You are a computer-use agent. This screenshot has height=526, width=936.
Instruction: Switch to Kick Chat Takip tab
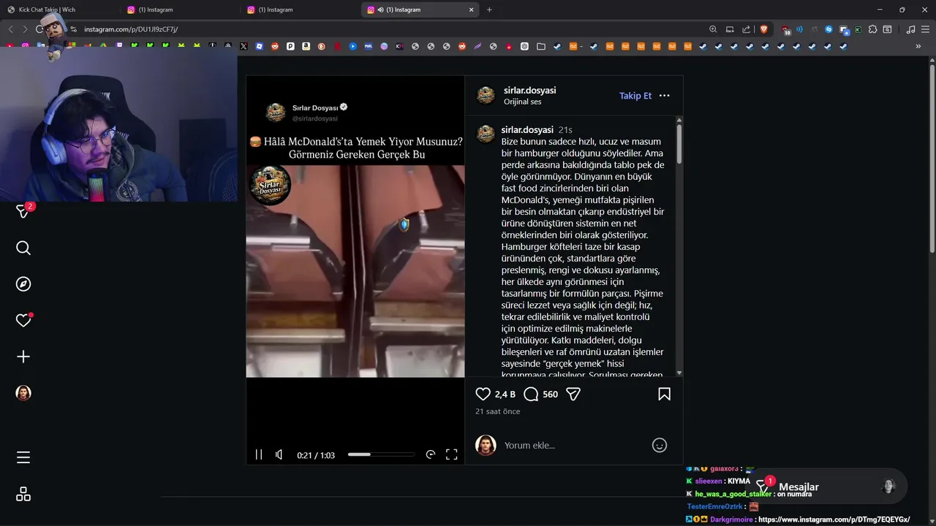(60, 9)
